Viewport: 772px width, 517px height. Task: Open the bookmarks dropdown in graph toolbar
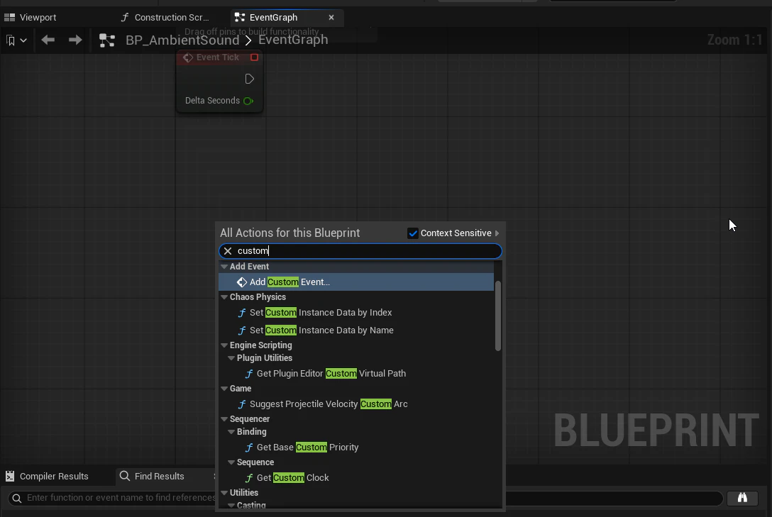[16, 40]
